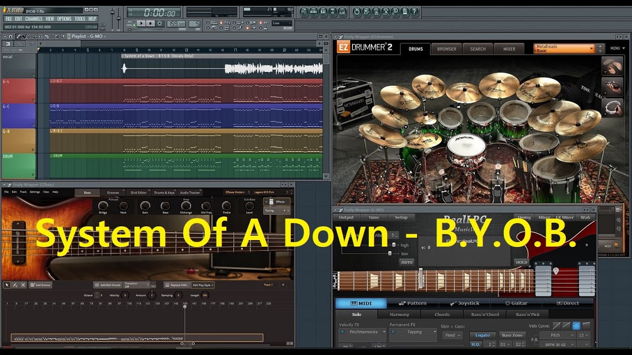Add a new track in EZbass with plus
This screenshot has width=632, height=355.
tap(283, 285)
